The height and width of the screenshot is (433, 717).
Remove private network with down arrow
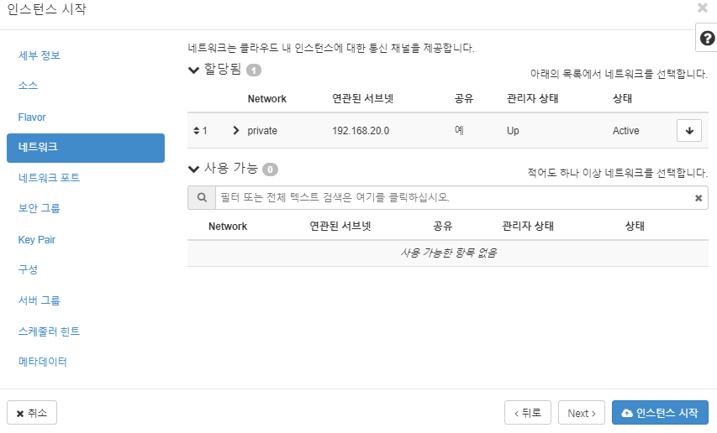click(x=689, y=131)
